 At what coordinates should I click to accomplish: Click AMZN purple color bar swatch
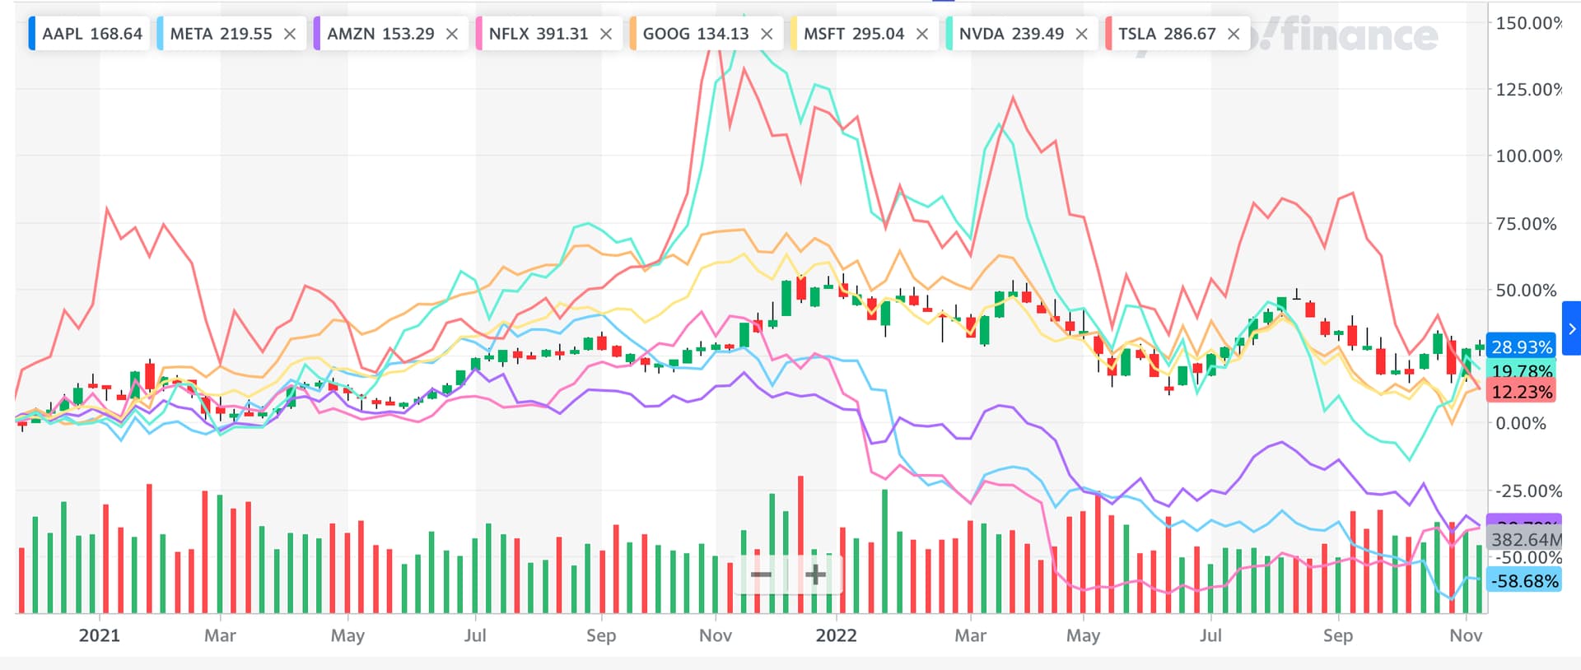click(x=316, y=34)
